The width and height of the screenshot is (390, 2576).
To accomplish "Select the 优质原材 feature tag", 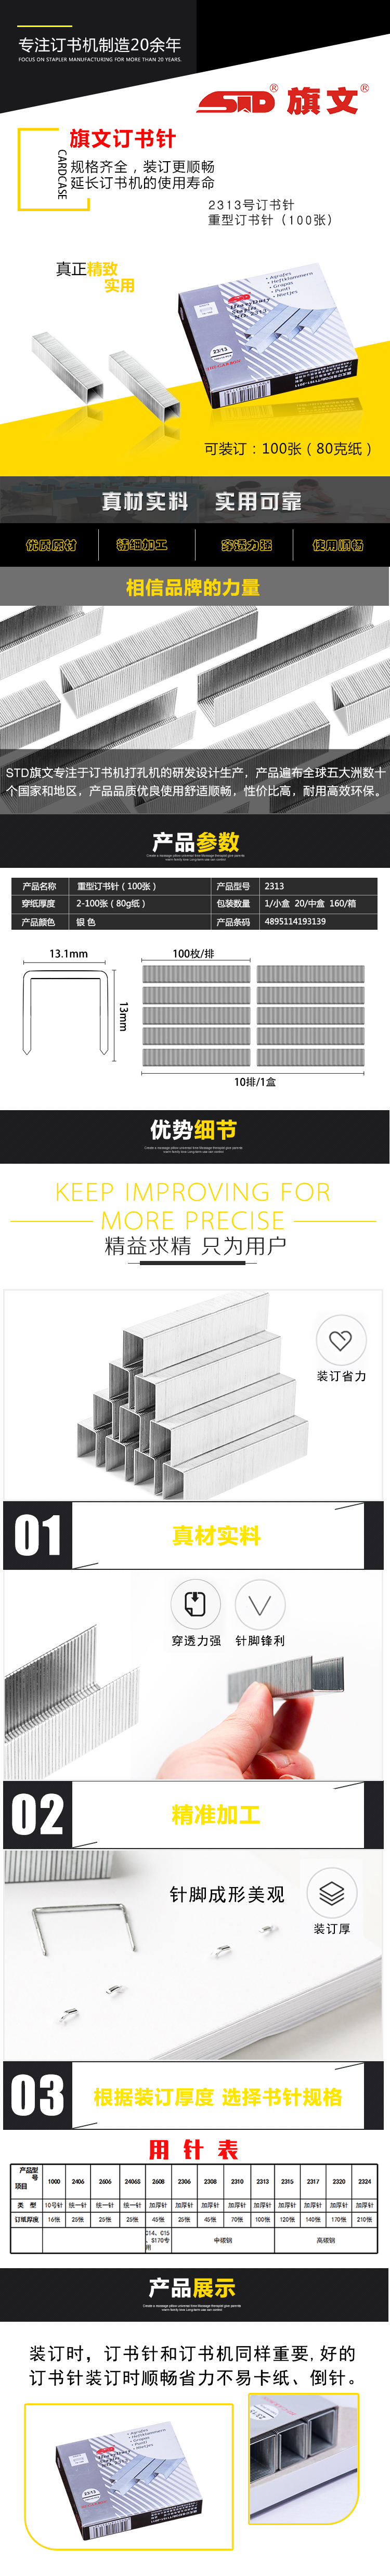I will [51, 545].
